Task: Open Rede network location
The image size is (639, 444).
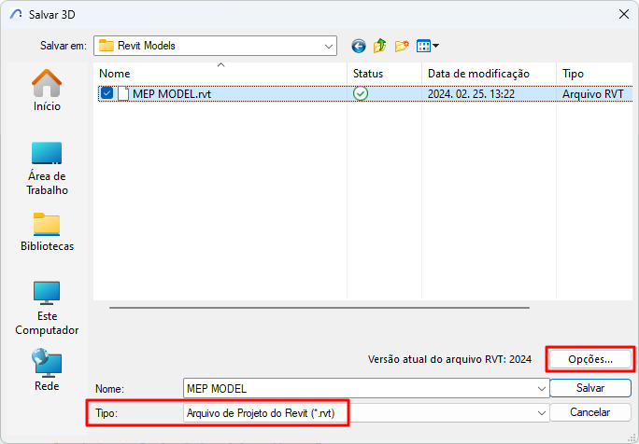Action: [47, 369]
